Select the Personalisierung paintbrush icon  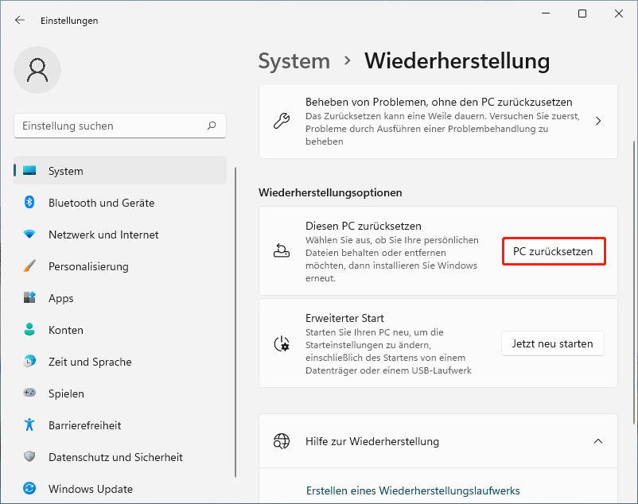pyautogui.click(x=29, y=266)
